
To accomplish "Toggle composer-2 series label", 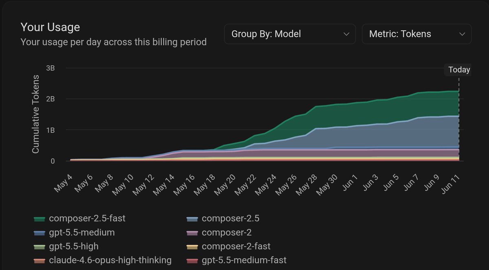I will click(x=227, y=233).
